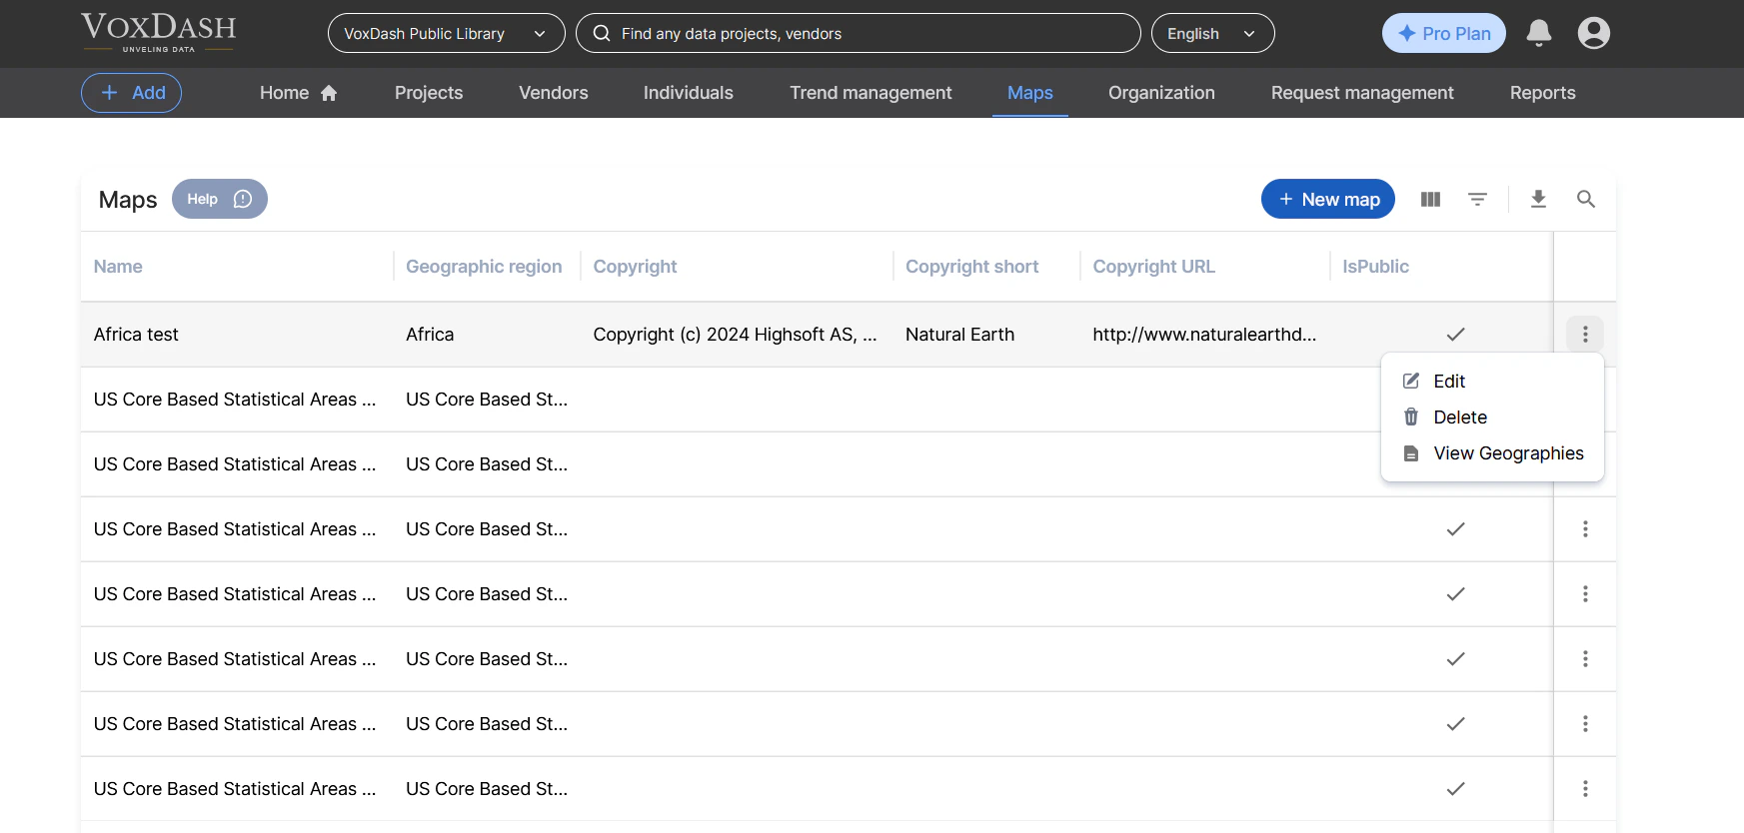This screenshot has width=1744, height=833.
Task: Click three-dot menu of Africa test row
Action: [1585, 334]
